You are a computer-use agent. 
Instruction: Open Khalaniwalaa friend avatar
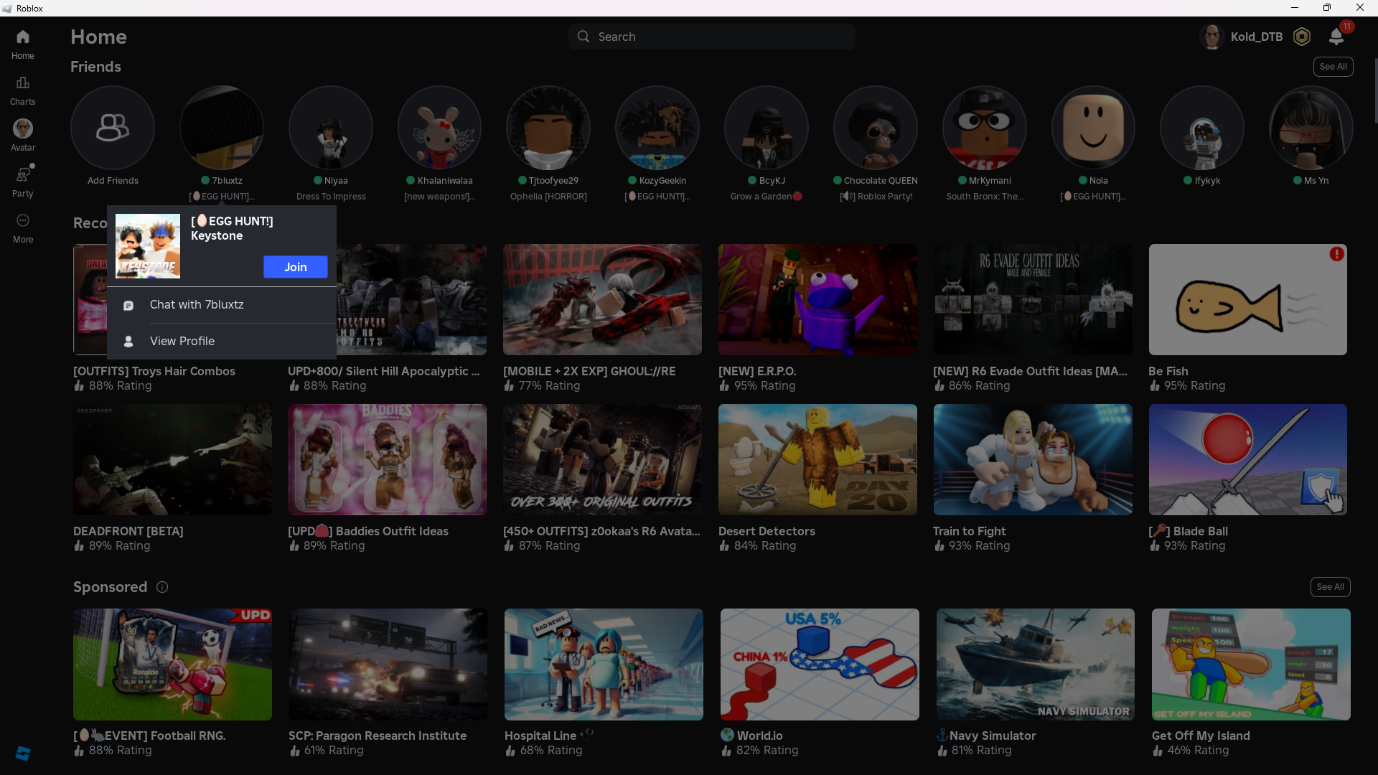tap(440, 128)
